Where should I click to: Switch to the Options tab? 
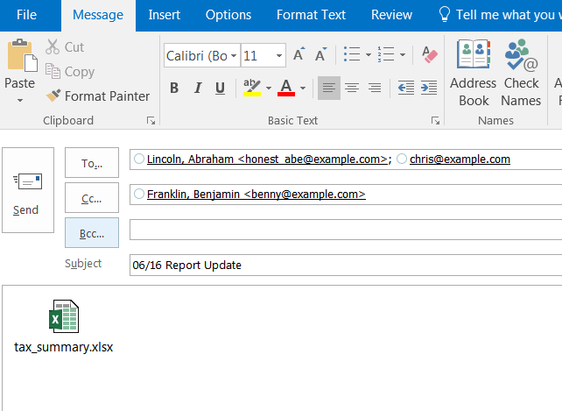click(x=228, y=15)
